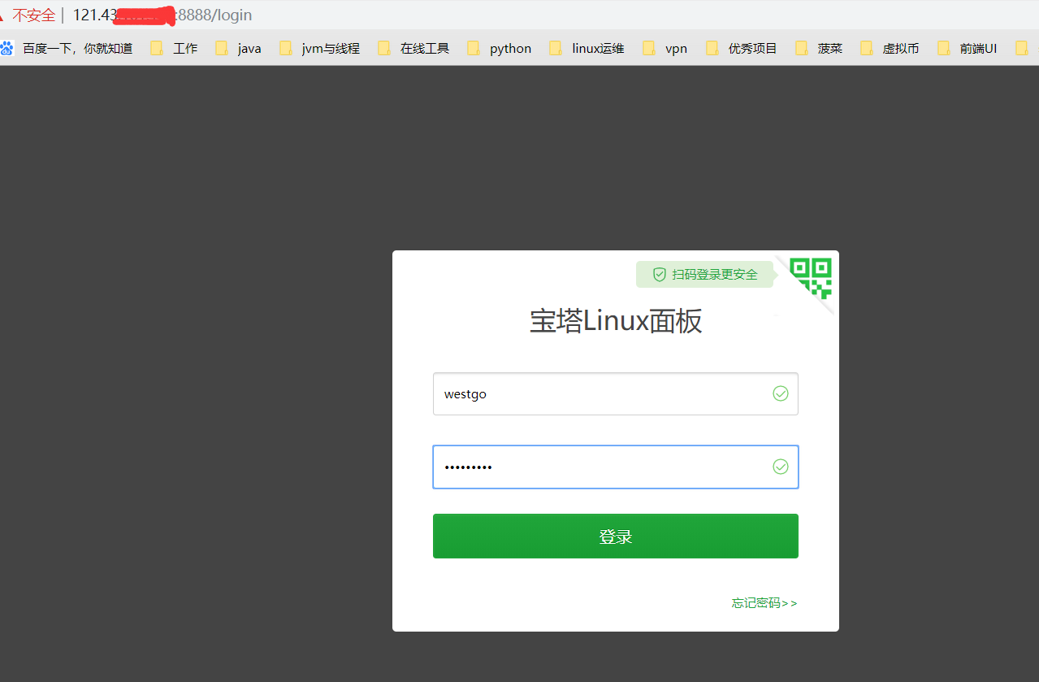The width and height of the screenshot is (1039, 682).
Task: Open the 前端UI bookmark folder
Action: [x=967, y=49]
